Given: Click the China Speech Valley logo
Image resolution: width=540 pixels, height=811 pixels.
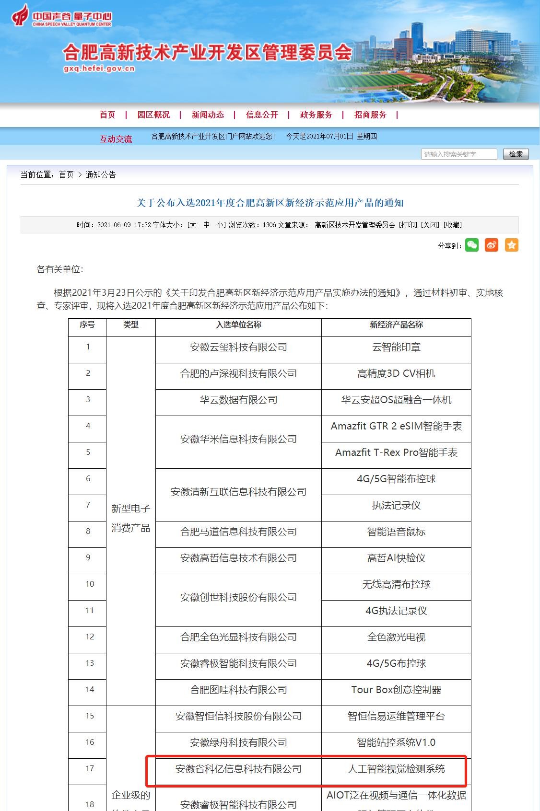Looking at the screenshot, I should 62,16.
